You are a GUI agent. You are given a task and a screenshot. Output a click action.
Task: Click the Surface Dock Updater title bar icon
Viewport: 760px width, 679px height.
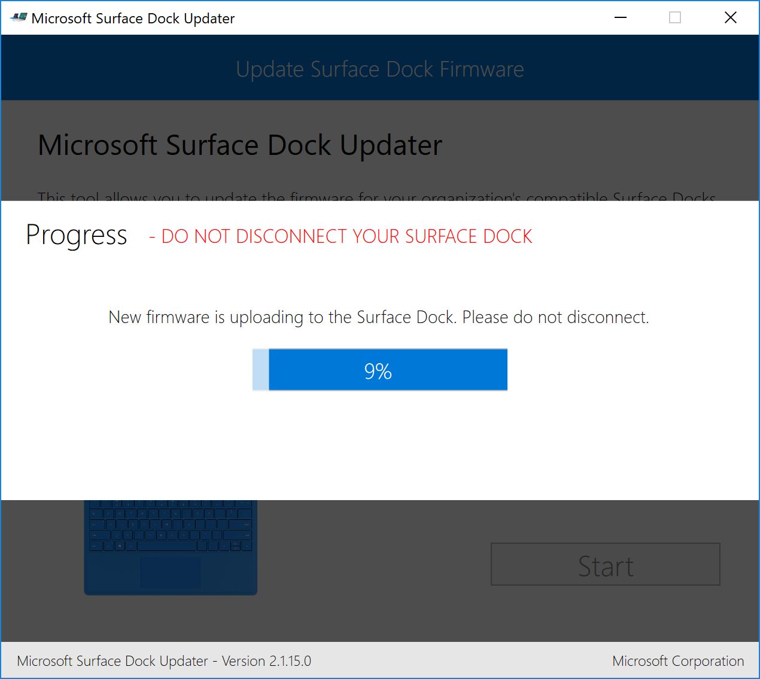pyautogui.click(x=19, y=18)
